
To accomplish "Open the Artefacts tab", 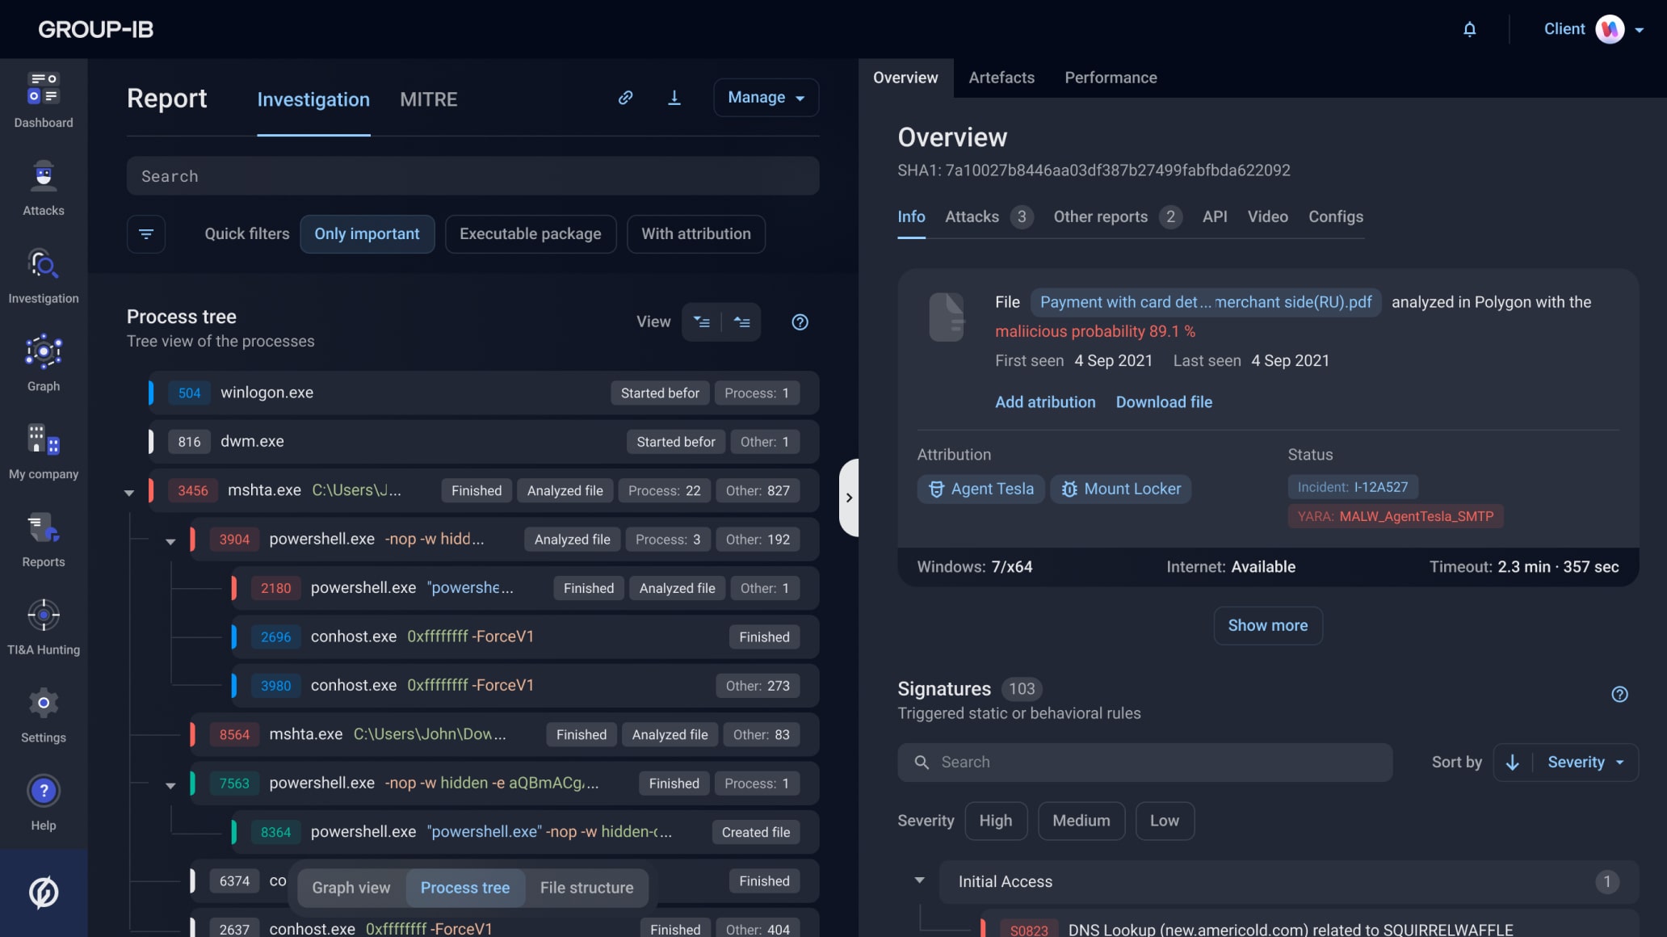I will pyautogui.click(x=1001, y=78).
